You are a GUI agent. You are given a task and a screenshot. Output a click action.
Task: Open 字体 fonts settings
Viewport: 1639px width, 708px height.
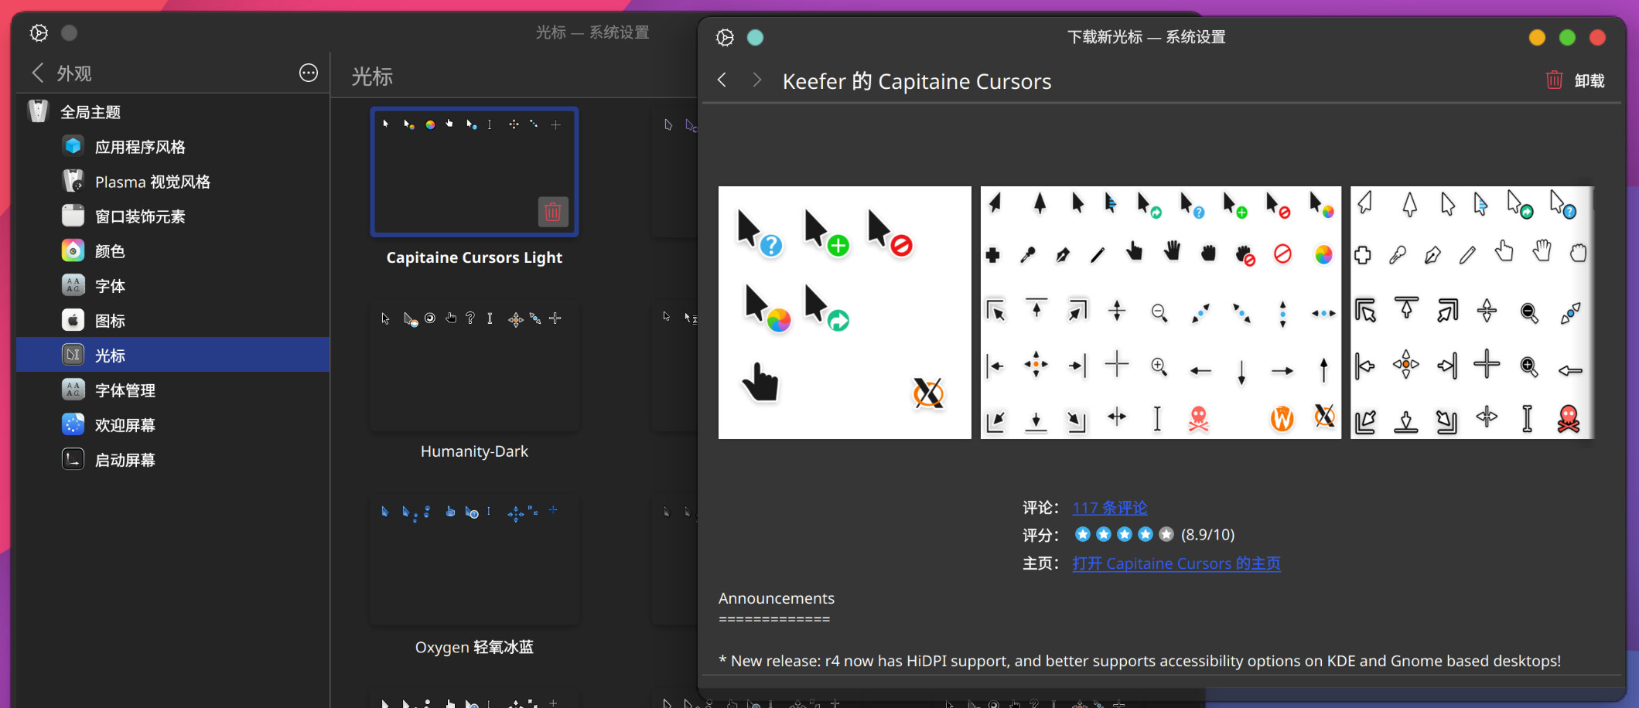coord(173,286)
